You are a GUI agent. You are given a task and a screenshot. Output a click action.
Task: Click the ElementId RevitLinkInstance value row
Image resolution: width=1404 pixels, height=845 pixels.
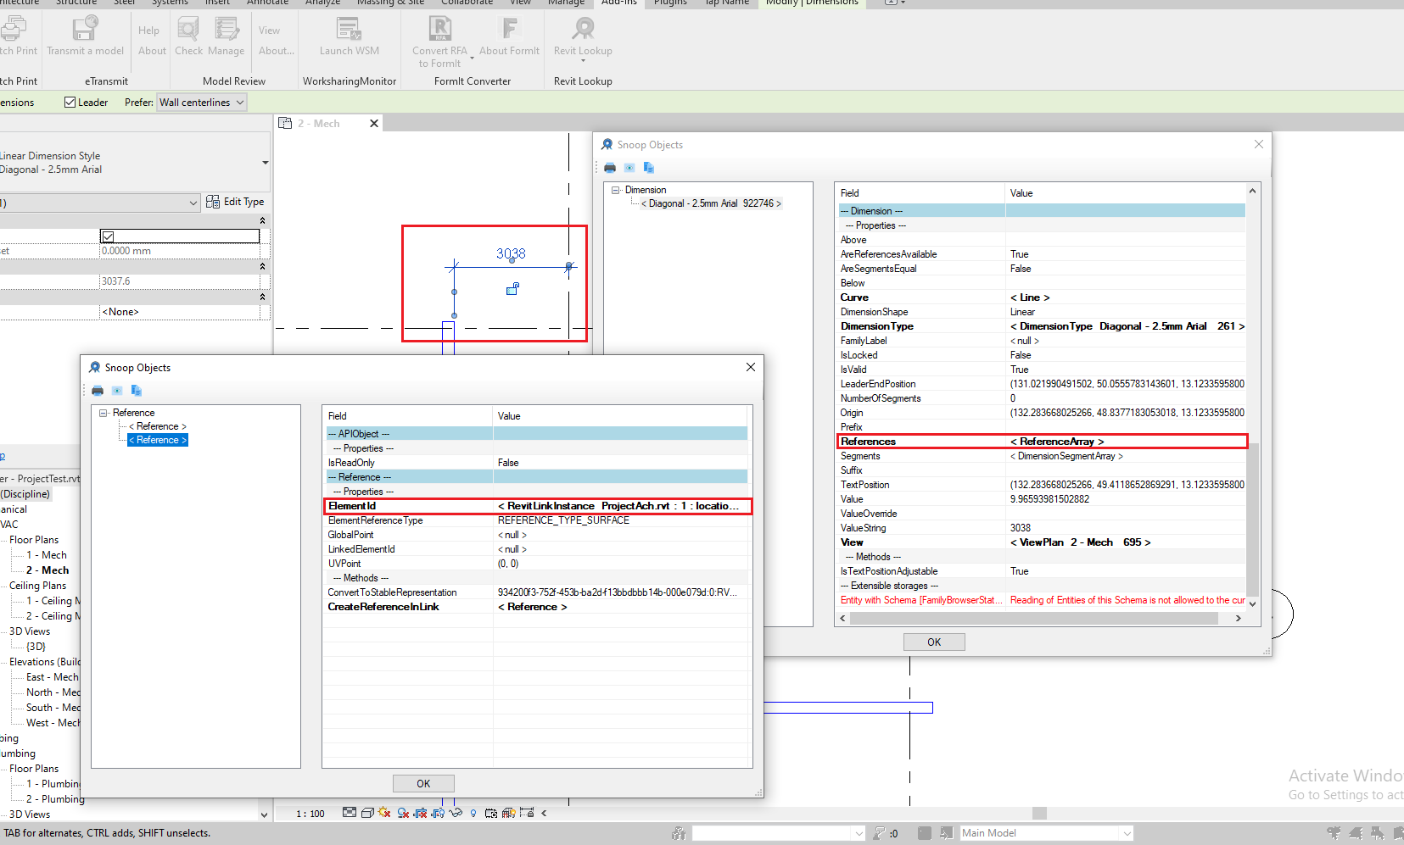tap(538, 506)
